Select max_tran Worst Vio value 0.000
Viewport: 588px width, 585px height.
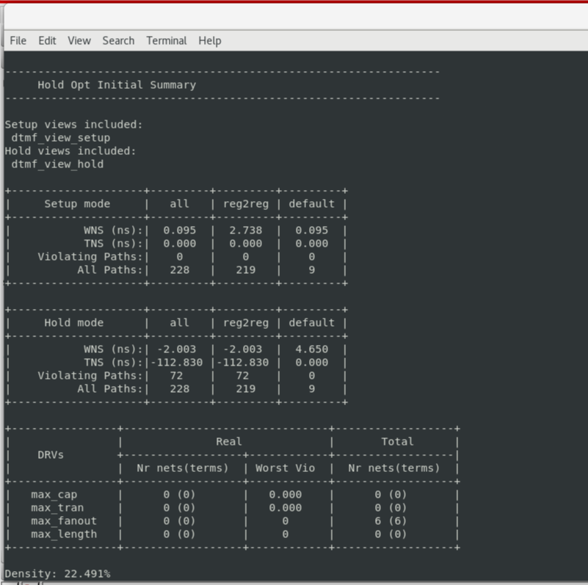click(286, 508)
